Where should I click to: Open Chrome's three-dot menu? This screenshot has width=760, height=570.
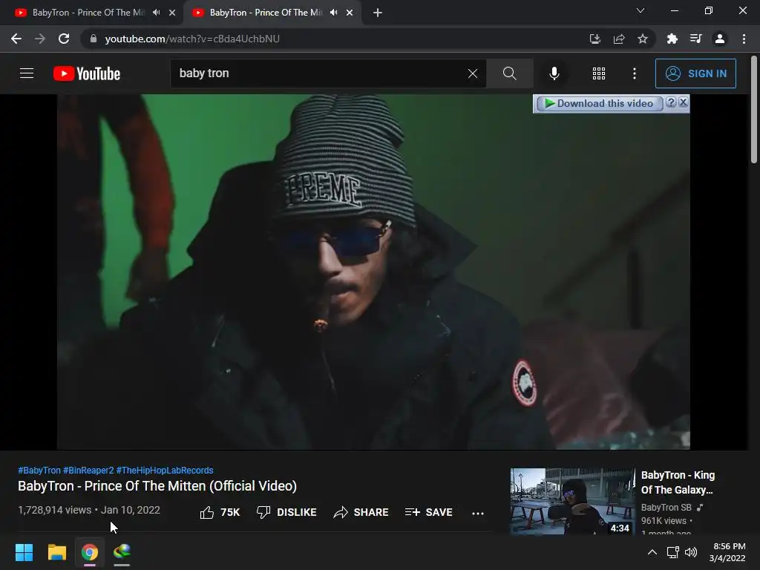(x=744, y=39)
